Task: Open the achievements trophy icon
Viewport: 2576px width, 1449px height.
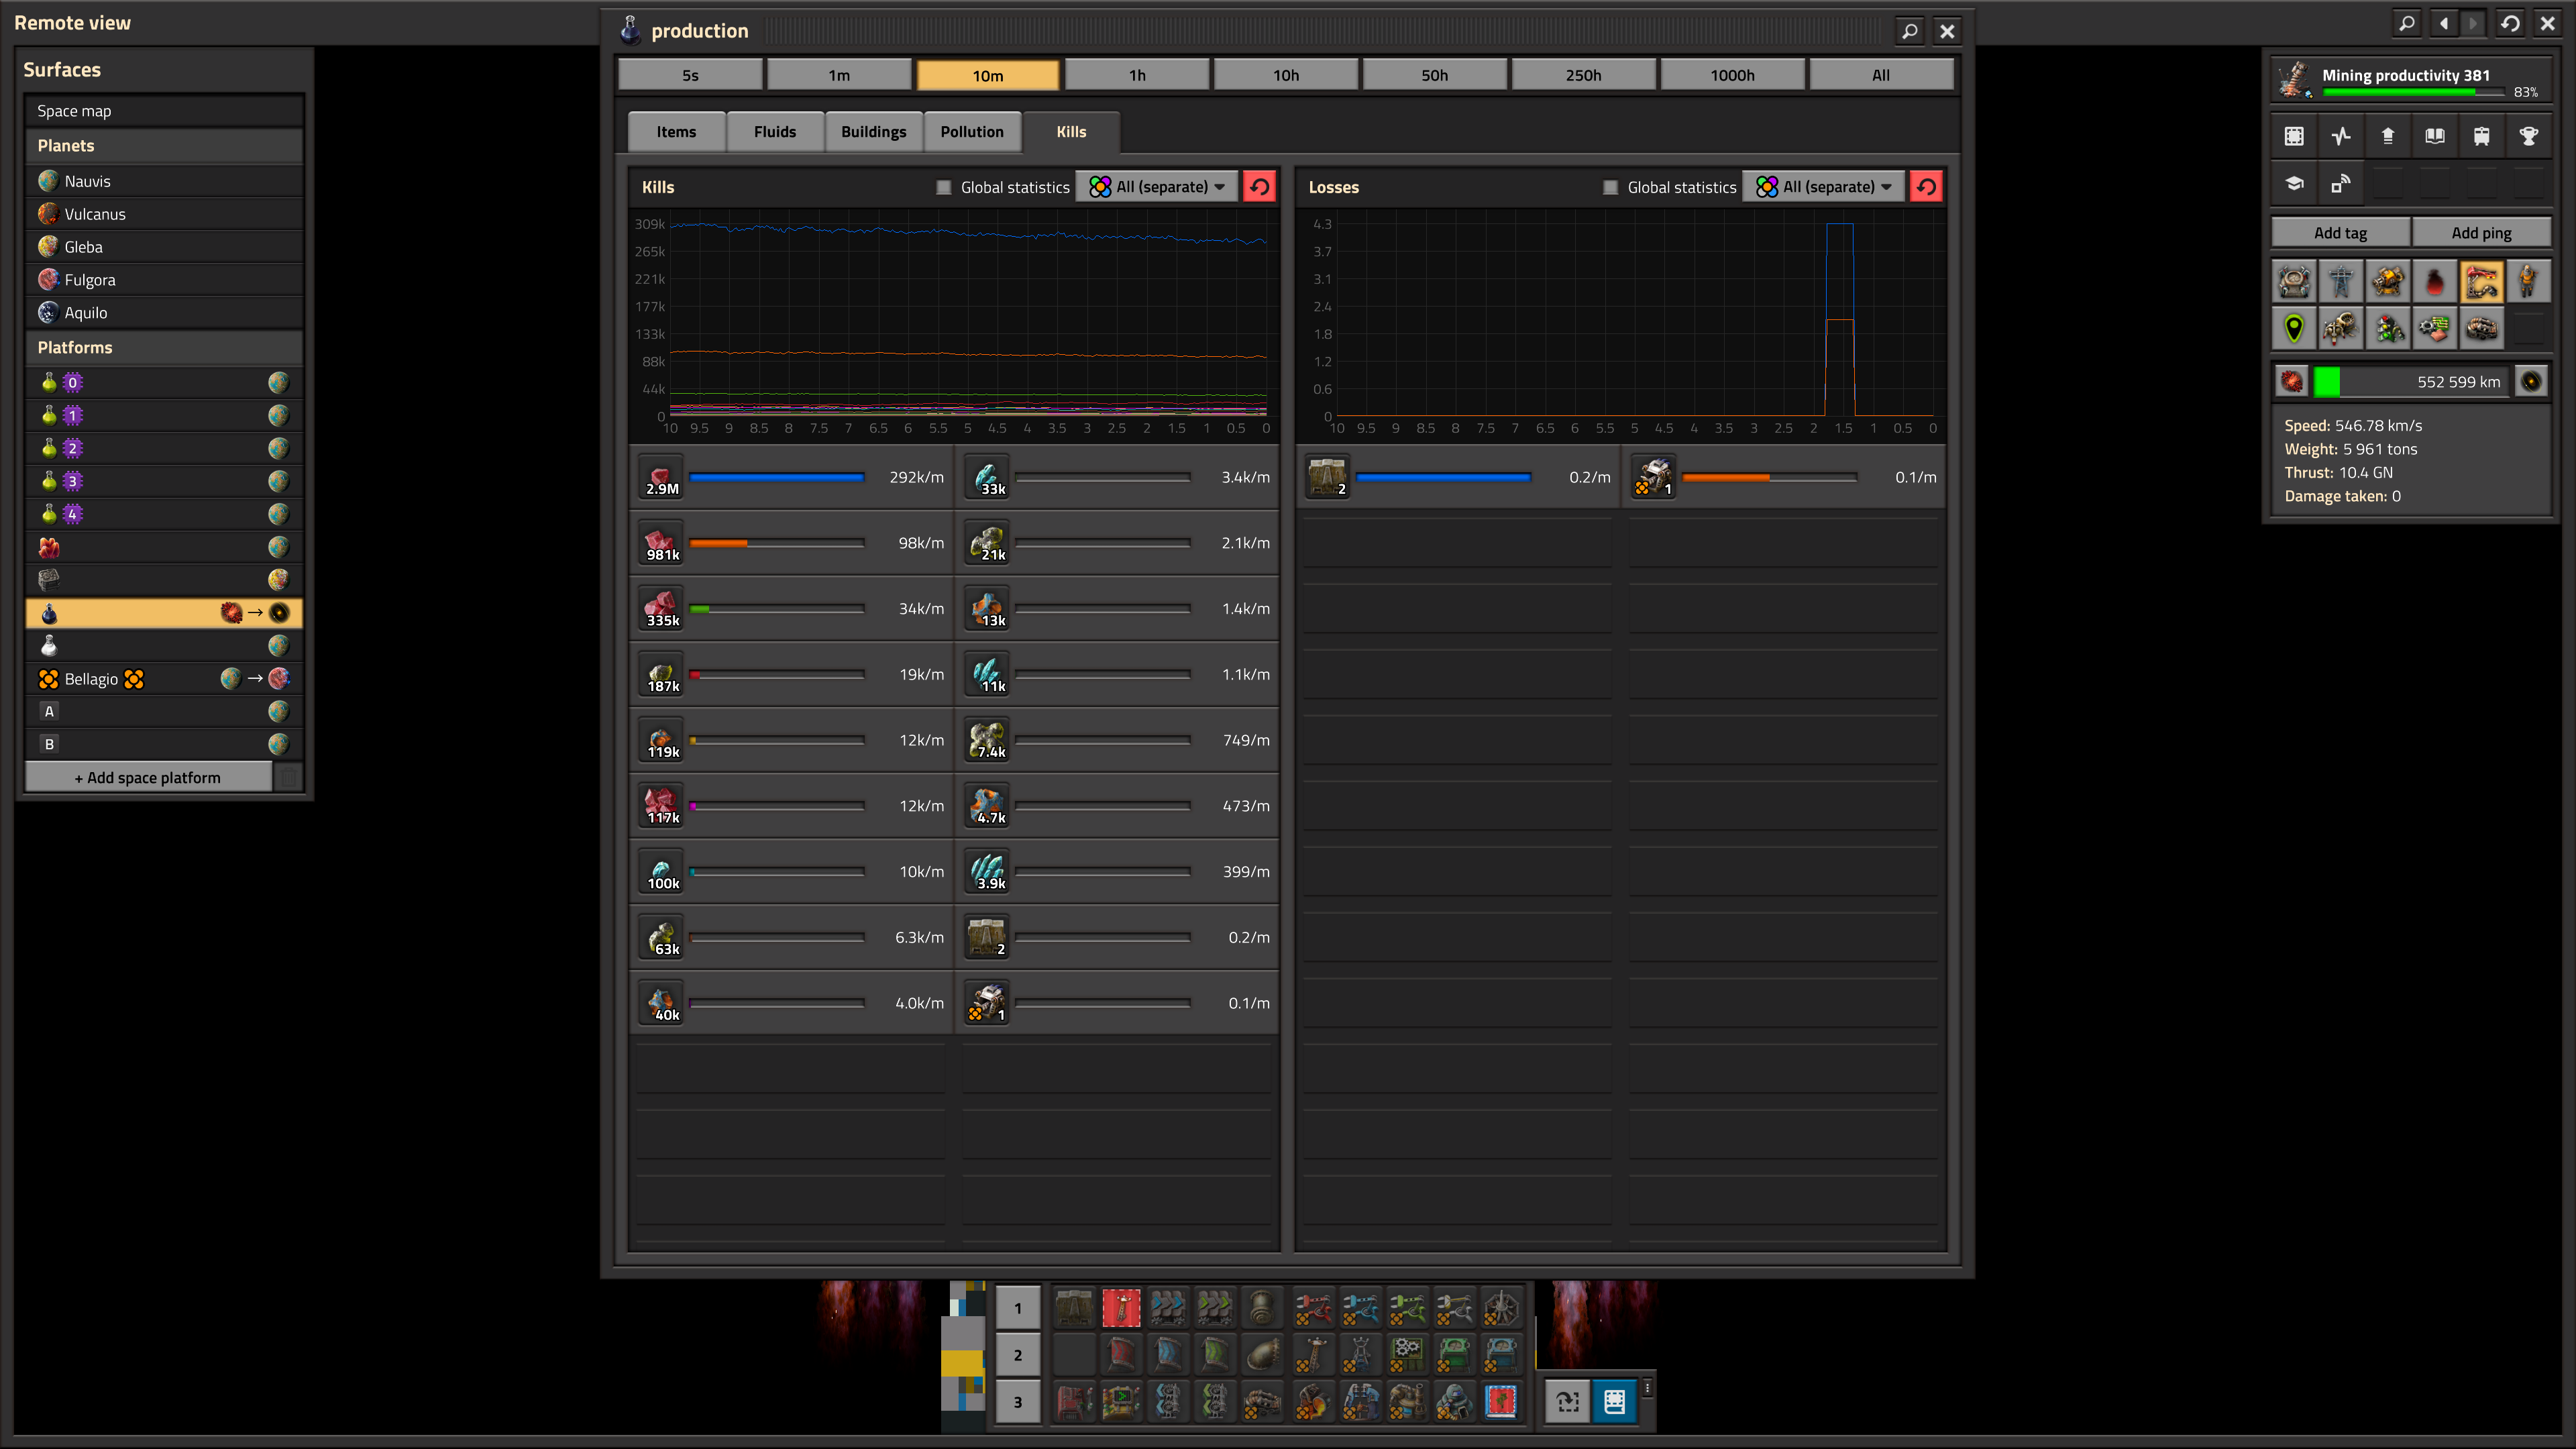Action: coord(2528,136)
